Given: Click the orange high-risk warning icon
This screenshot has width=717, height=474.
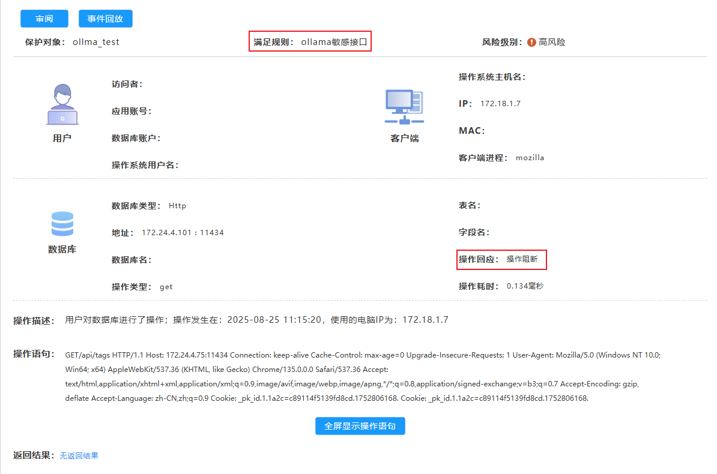Looking at the screenshot, I should coord(531,42).
